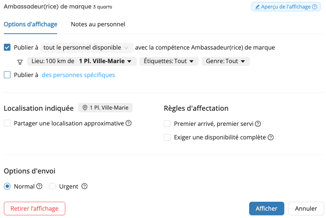
Task: Click Retirer l'affichage button
Action: click(x=34, y=208)
